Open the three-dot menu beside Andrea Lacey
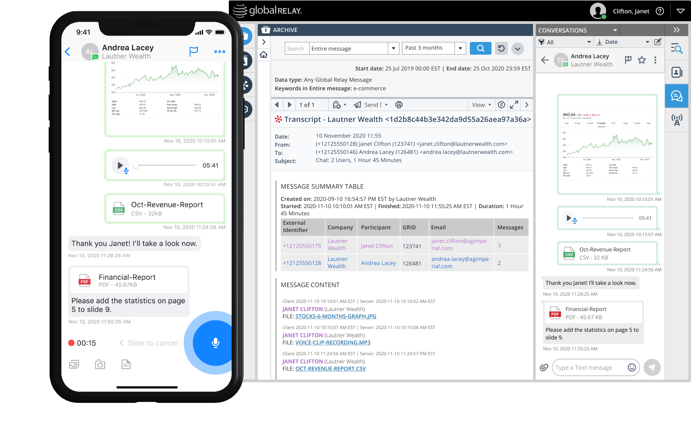This screenshot has height=441, width=691. [x=655, y=59]
